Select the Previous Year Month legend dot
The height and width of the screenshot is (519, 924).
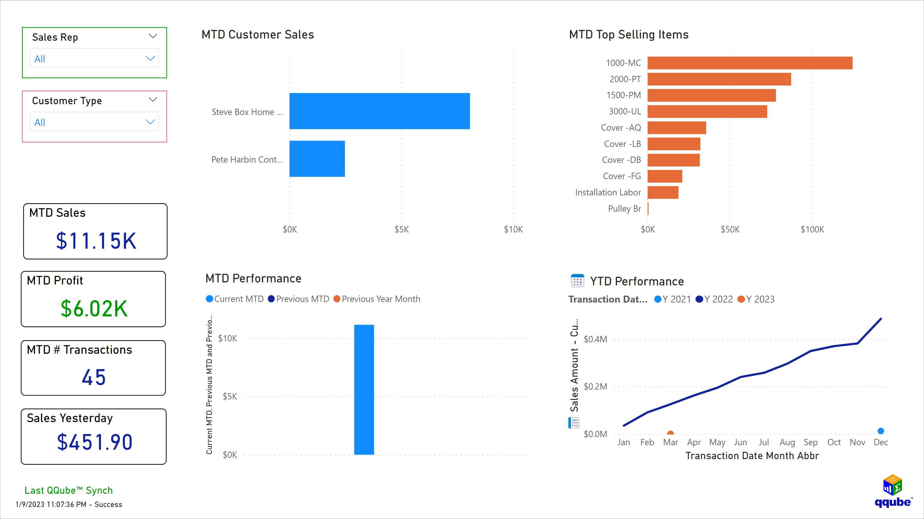pyautogui.click(x=337, y=299)
